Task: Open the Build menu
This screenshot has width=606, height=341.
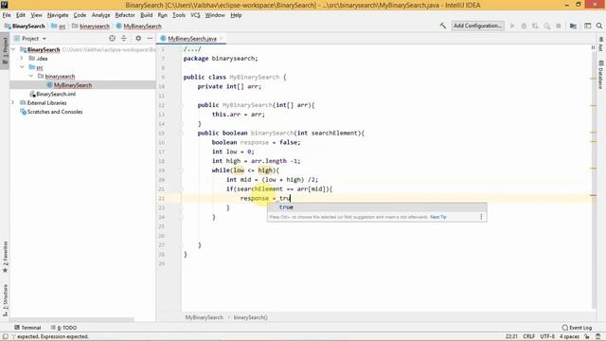Action: 146,15
